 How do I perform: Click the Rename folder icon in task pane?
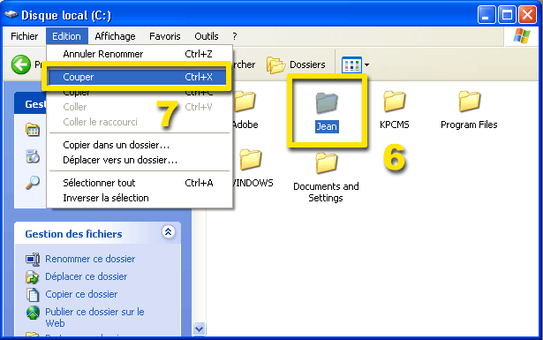point(33,259)
